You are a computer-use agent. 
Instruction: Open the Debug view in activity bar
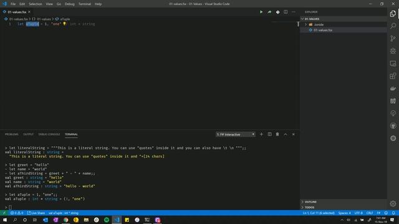(393, 51)
